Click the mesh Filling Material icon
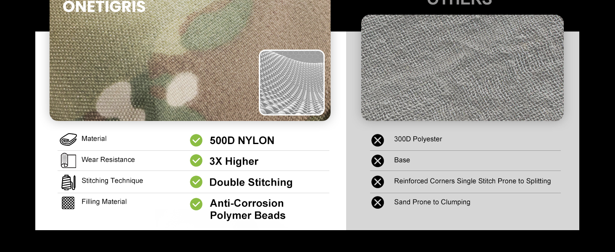Viewport: 615px width, 252px height. tap(68, 203)
